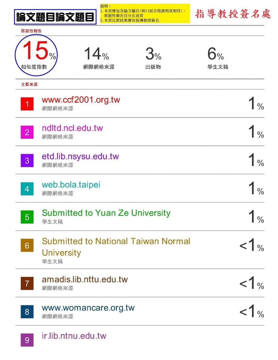Open the web.bola.taipei source link
Viewport: 278px width, 360px height.
pyautogui.click(x=71, y=185)
